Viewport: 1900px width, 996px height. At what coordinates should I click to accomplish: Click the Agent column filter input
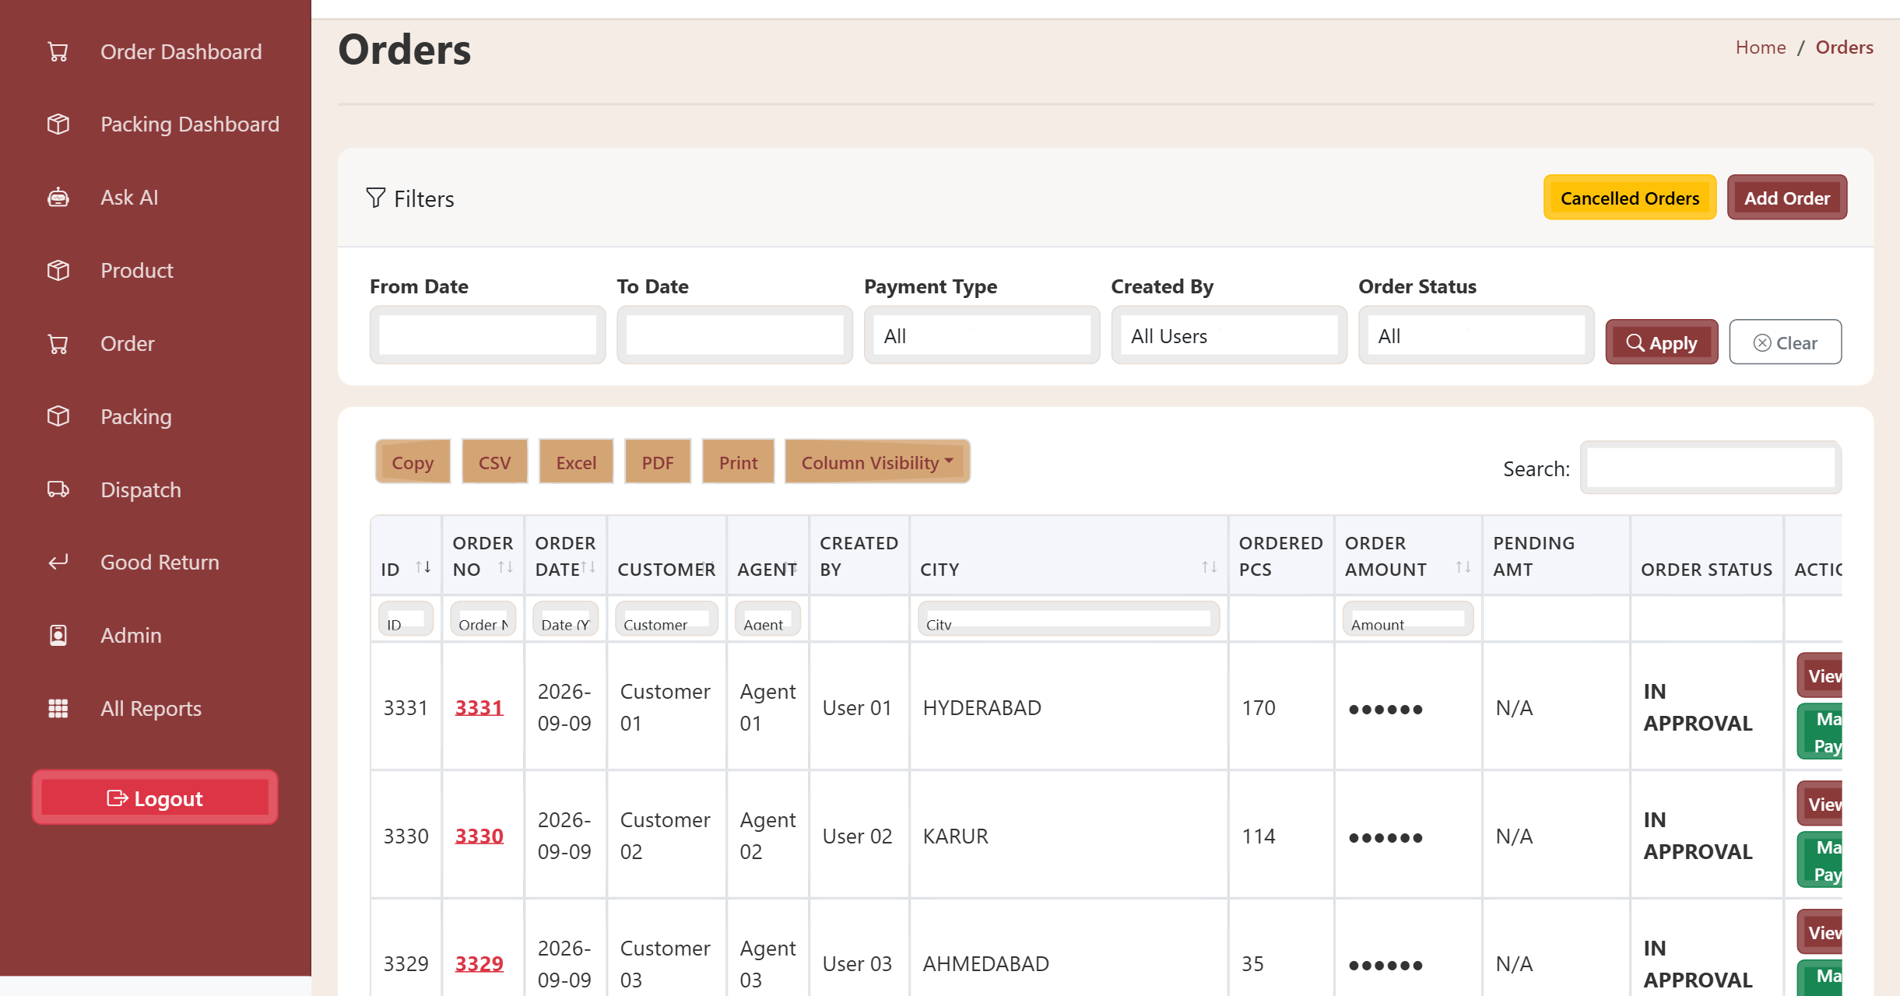[767, 619]
